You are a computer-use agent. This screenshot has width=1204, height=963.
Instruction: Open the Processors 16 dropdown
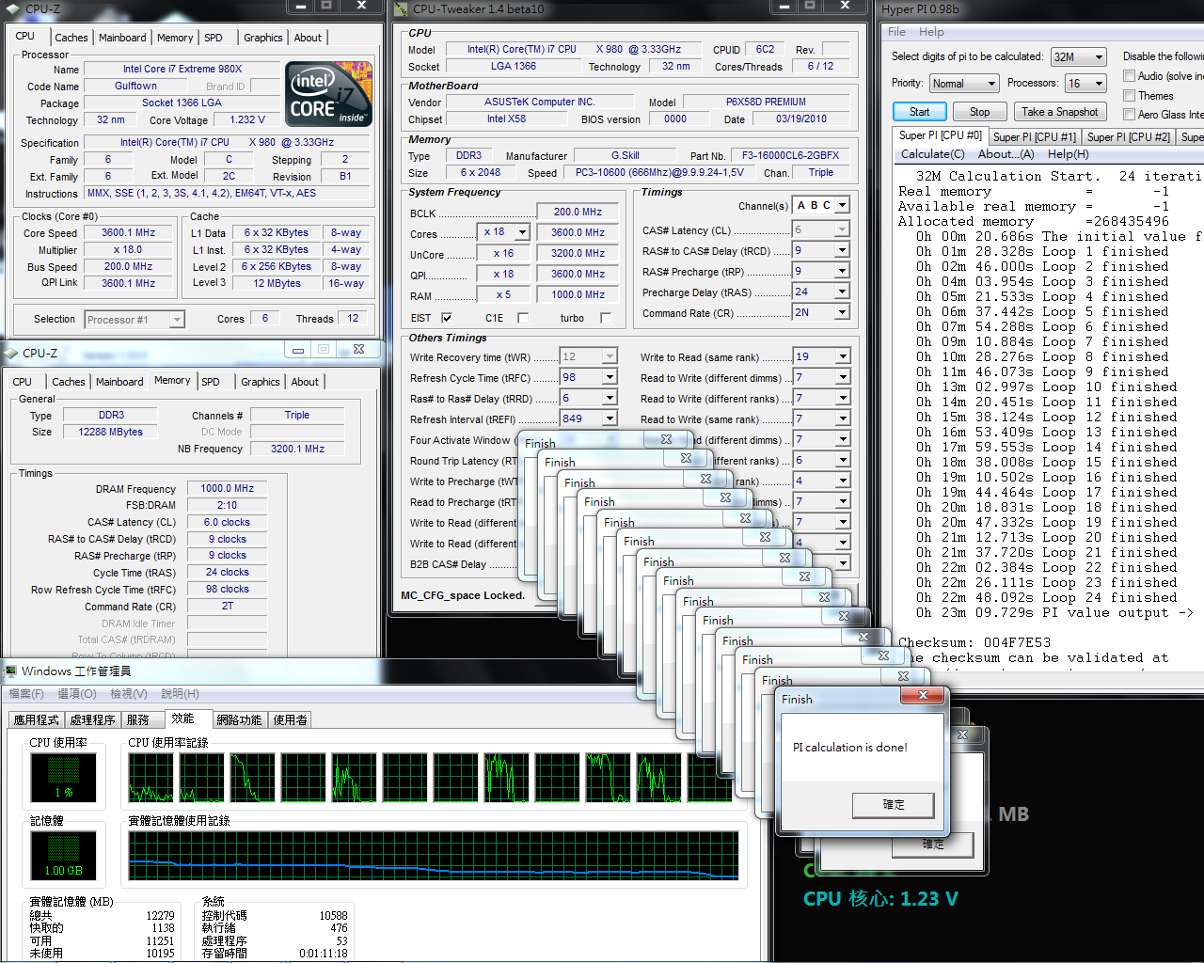[1098, 84]
